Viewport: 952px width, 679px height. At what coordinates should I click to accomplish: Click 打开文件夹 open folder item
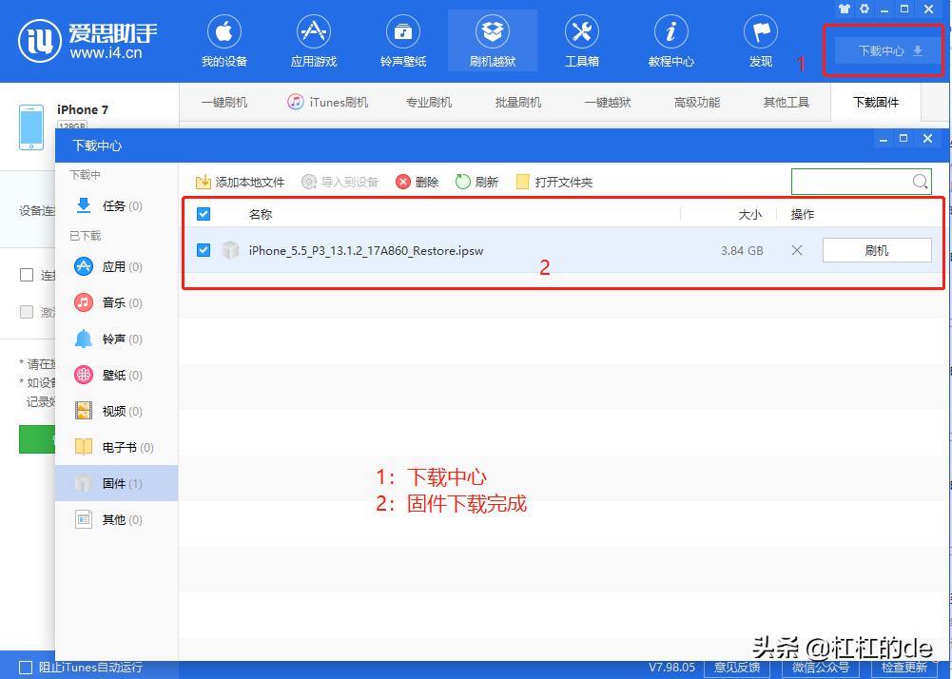coord(554,182)
